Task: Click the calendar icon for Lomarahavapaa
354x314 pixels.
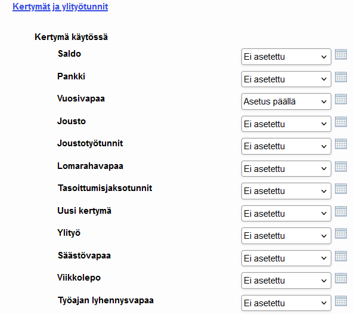Action: [341, 167]
